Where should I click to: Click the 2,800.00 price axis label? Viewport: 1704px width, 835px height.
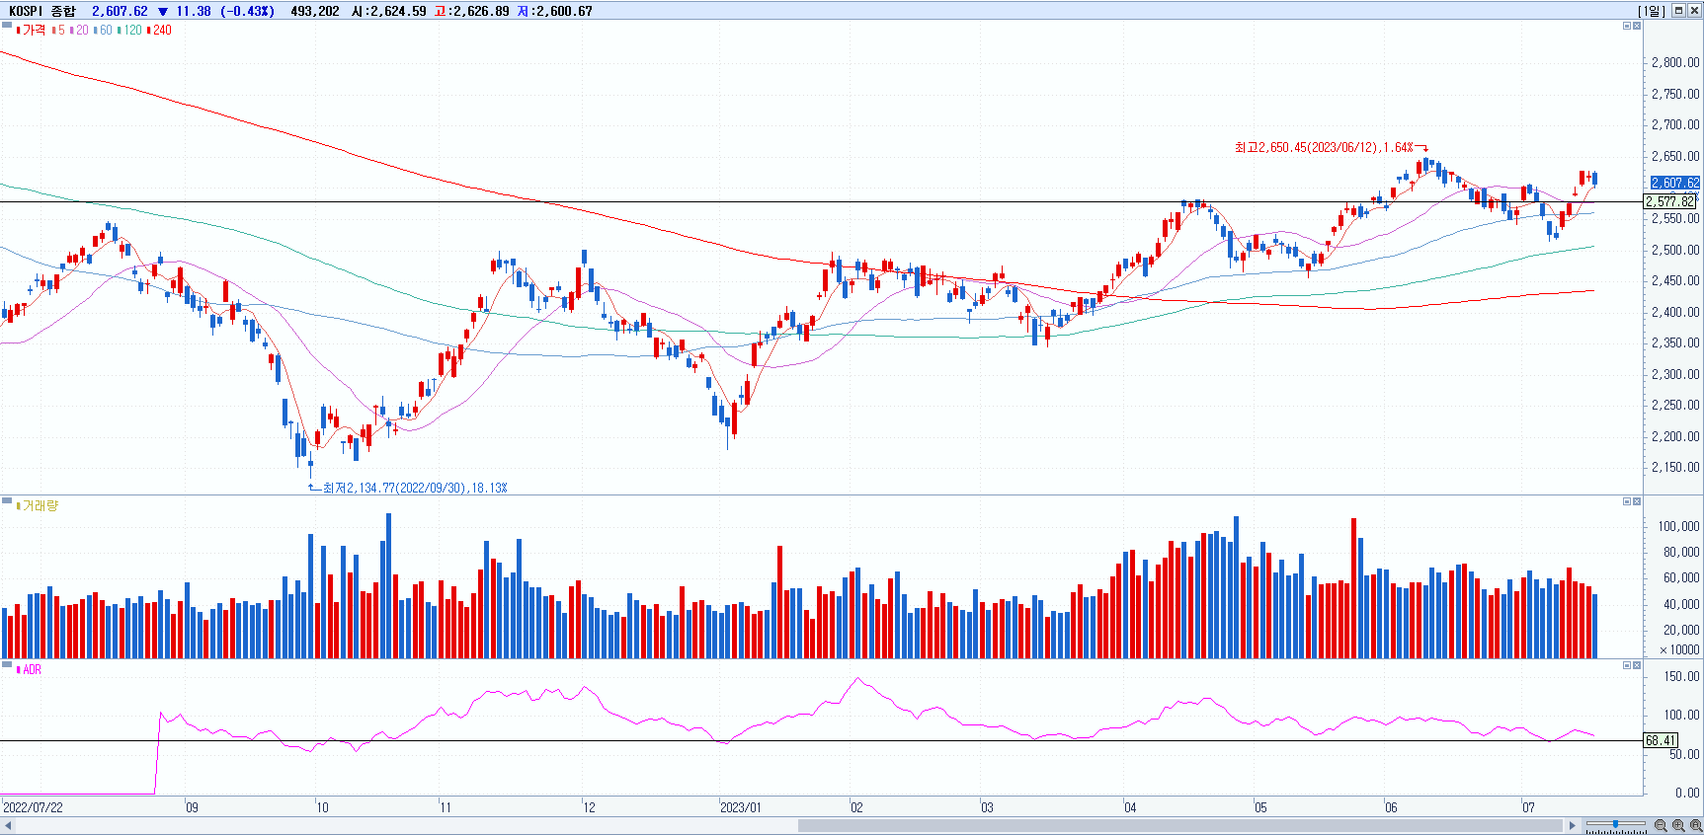click(1675, 62)
